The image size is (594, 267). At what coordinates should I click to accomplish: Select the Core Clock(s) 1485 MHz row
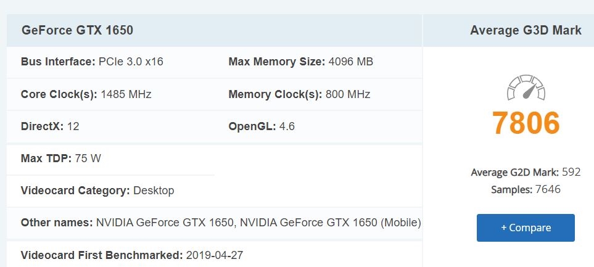coord(86,94)
